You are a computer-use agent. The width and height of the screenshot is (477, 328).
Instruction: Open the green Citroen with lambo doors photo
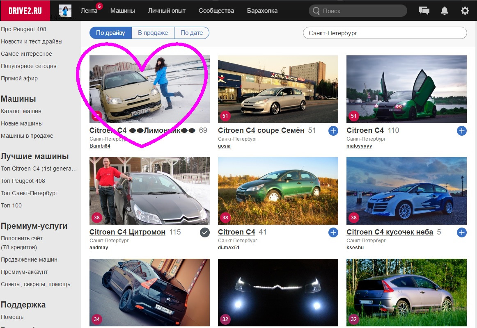(406, 89)
